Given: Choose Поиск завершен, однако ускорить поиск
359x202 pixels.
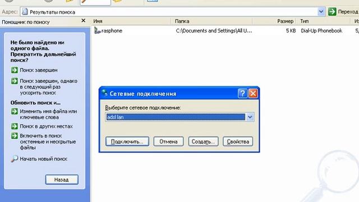Looking at the screenshot, I should click(49, 87).
